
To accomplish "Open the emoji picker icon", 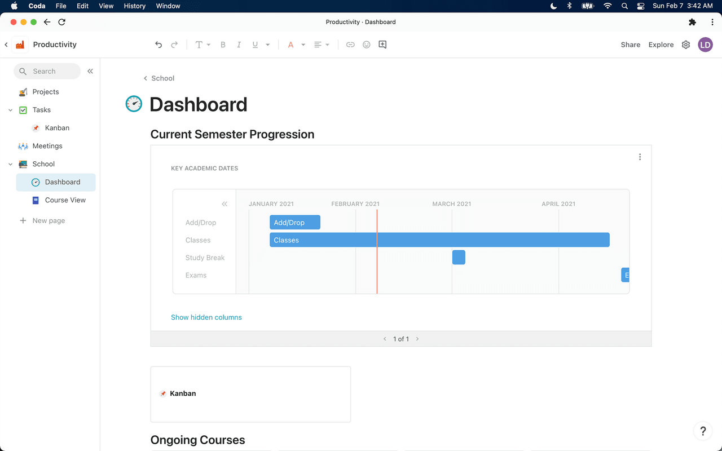I will click(x=367, y=45).
